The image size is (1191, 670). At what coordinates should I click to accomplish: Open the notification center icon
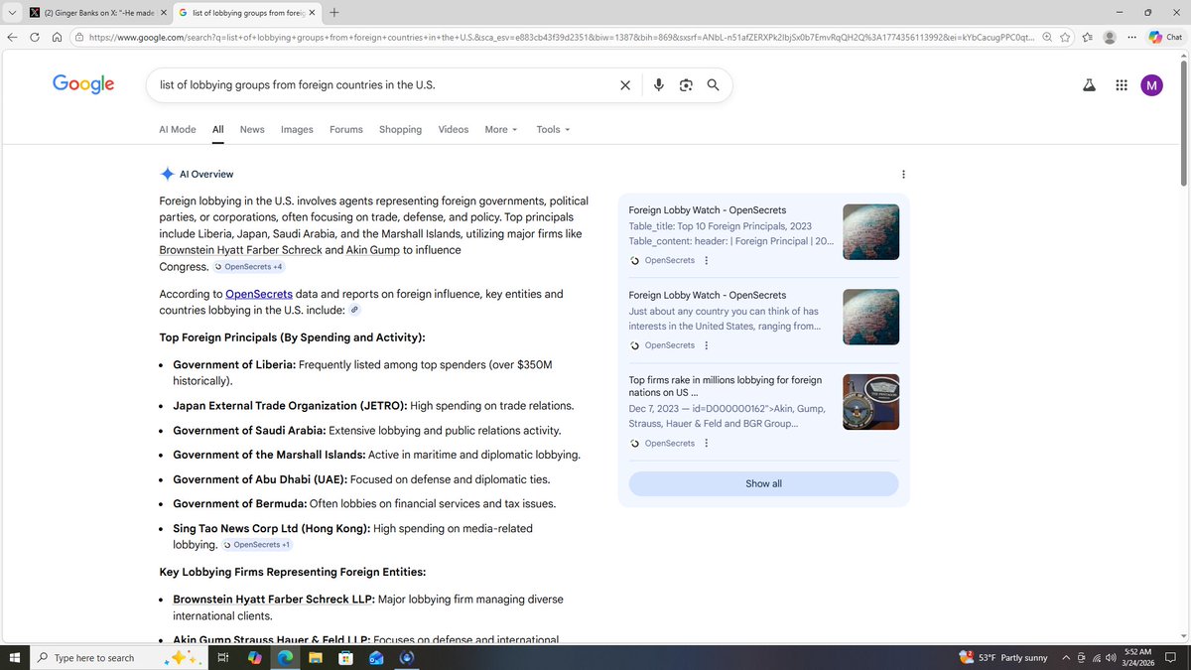pos(1171,657)
